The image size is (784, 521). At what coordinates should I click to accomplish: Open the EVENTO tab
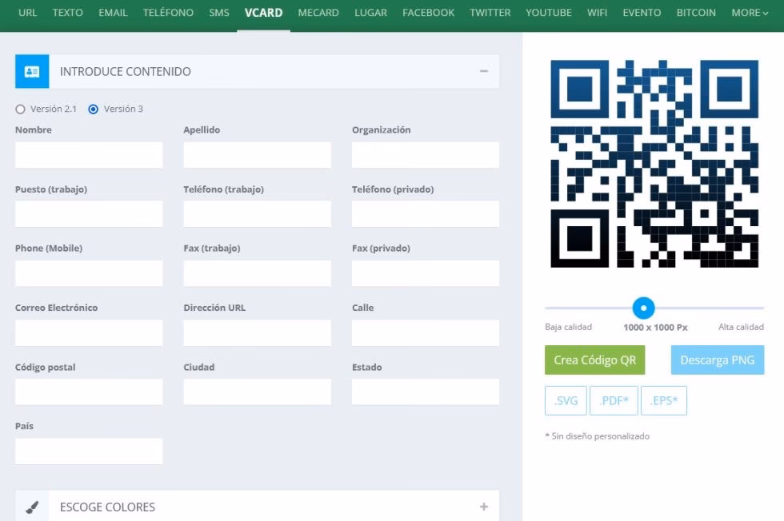pyautogui.click(x=642, y=13)
